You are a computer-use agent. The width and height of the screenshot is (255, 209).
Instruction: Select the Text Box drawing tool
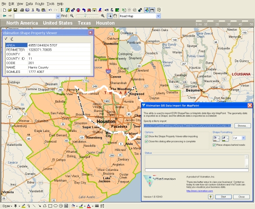tap(66, 206)
